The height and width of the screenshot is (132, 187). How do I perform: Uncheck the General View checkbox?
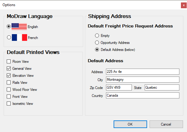click(x=9, y=69)
